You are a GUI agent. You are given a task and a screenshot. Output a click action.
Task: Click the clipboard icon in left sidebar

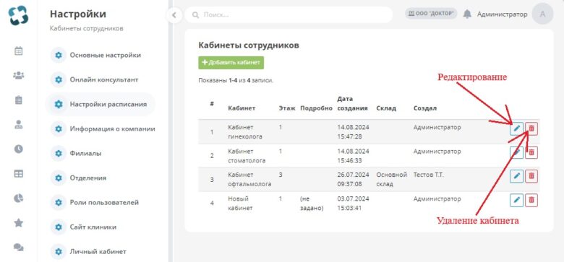(x=18, y=100)
